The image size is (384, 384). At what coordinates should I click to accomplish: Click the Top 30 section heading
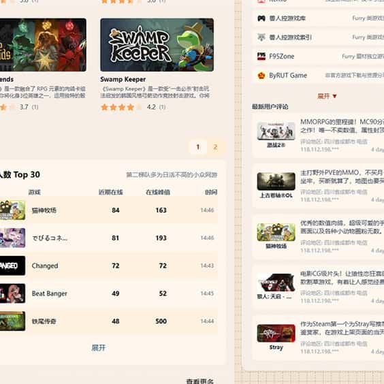click(20, 174)
